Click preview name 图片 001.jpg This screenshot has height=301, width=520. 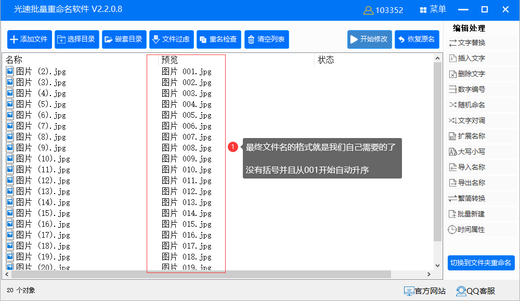click(x=186, y=72)
